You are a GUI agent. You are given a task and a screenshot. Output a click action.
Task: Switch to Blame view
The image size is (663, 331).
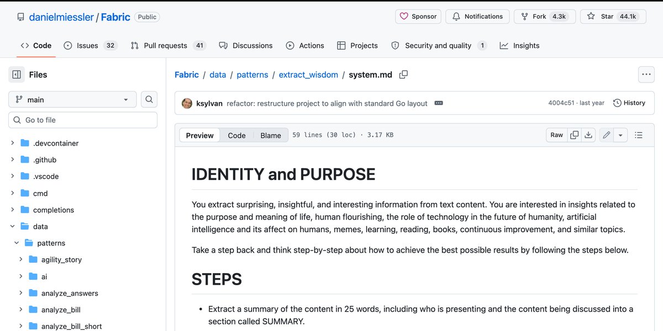tap(271, 135)
